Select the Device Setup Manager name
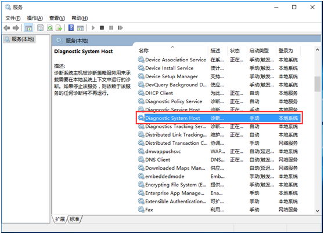 (x=171, y=76)
